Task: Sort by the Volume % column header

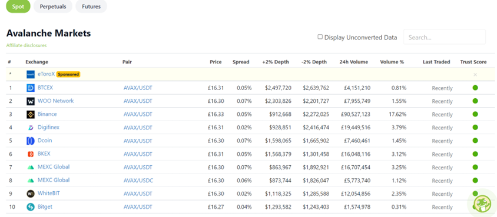Action: (x=392, y=62)
